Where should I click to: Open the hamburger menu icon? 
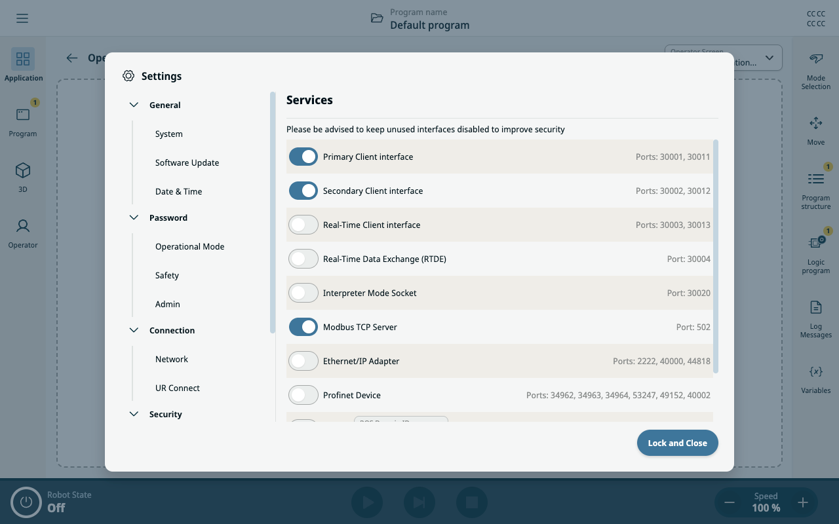pyautogui.click(x=22, y=18)
